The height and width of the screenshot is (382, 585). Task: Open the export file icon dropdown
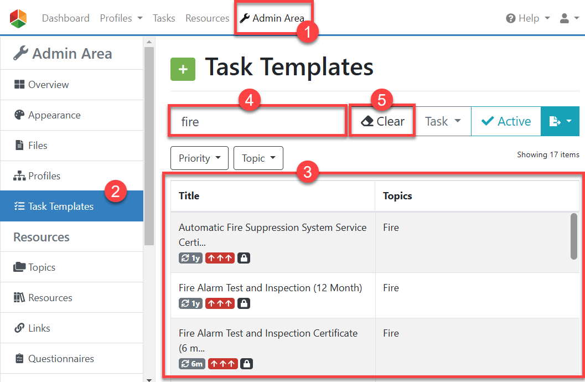(560, 121)
